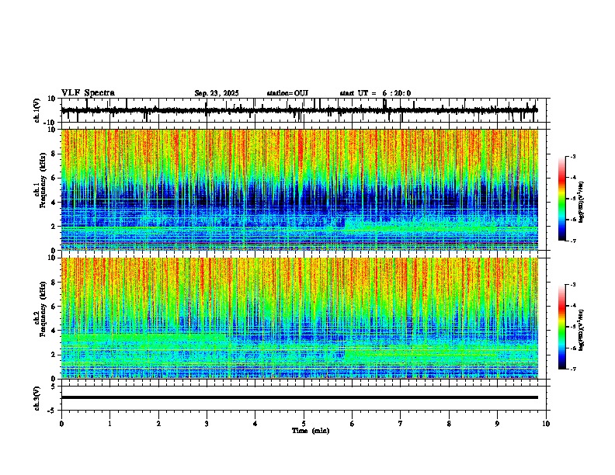Click the ch.2 spectrogram plot
Screen dimensions: 615x475
(300, 318)
